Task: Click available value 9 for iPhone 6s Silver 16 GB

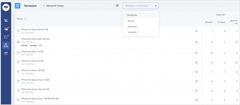Action: point(237,53)
